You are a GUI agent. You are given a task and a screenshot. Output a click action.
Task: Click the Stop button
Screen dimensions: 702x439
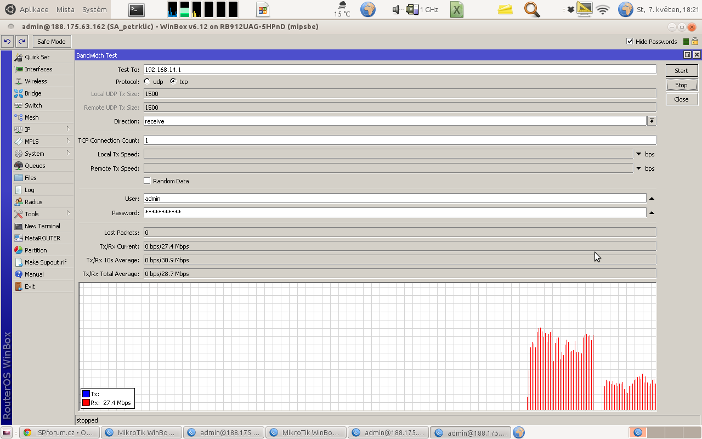point(681,85)
